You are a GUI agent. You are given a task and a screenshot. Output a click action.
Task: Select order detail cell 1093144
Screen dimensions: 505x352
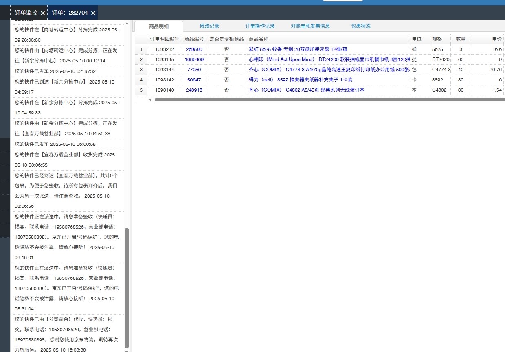point(165,70)
